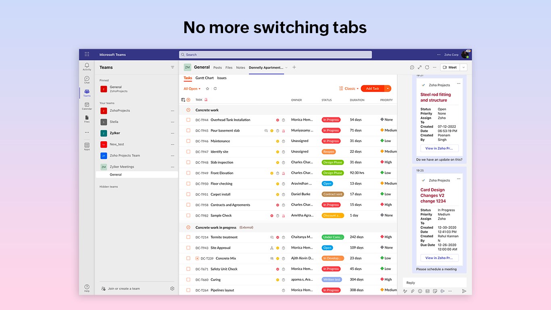This screenshot has height=310, width=551.
Task: Click Reopen status badge for Identify site
Action: 329,152
